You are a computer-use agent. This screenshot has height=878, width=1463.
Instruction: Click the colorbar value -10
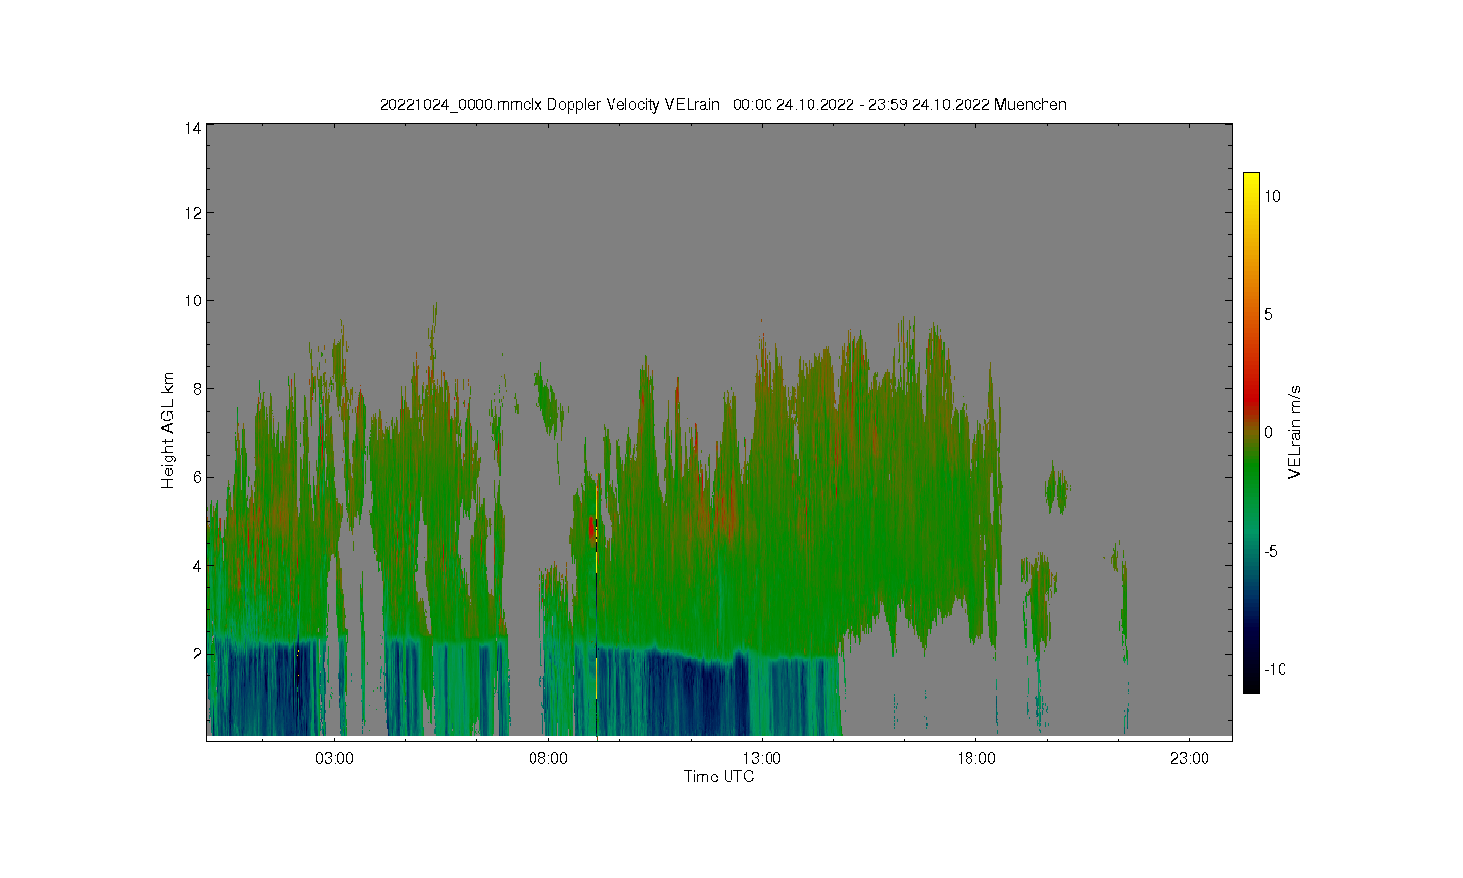pos(1275,669)
